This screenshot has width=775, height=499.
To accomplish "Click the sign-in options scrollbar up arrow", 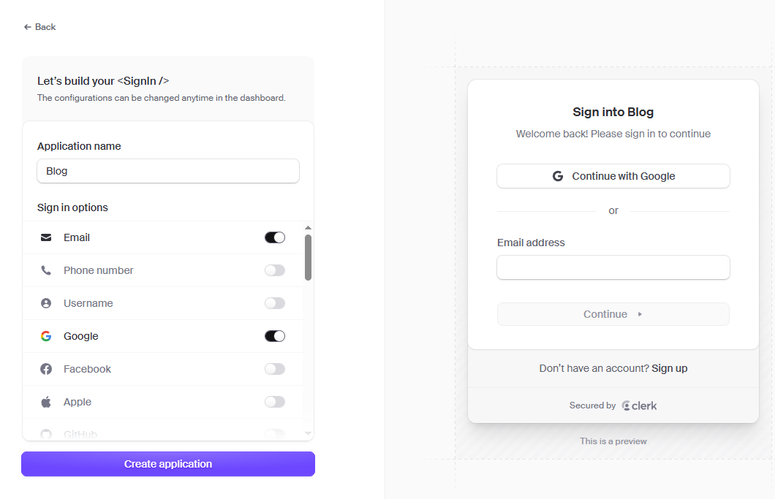I will (309, 227).
